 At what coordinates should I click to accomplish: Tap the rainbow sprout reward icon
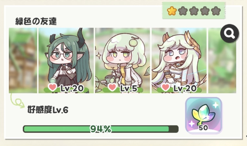click(203, 116)
